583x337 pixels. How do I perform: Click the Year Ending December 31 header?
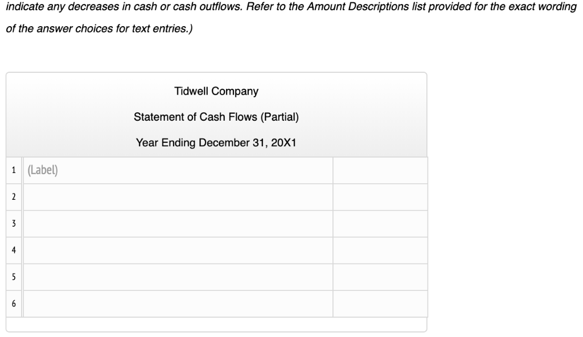point(216,142)
